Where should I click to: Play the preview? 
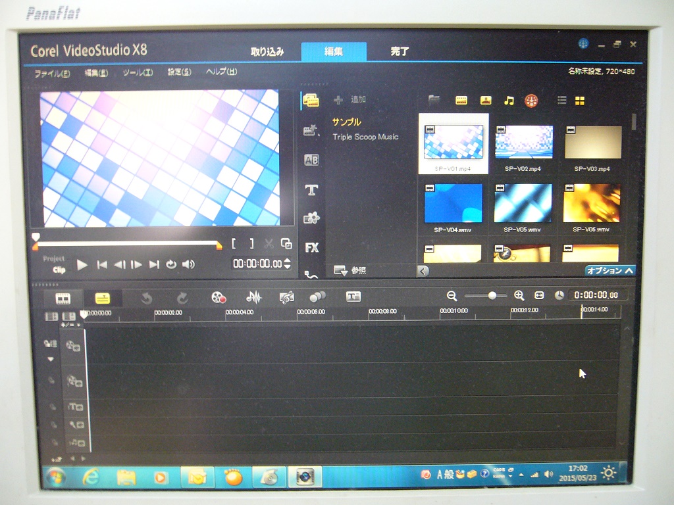pyautogui.click(x=82, y=265)
